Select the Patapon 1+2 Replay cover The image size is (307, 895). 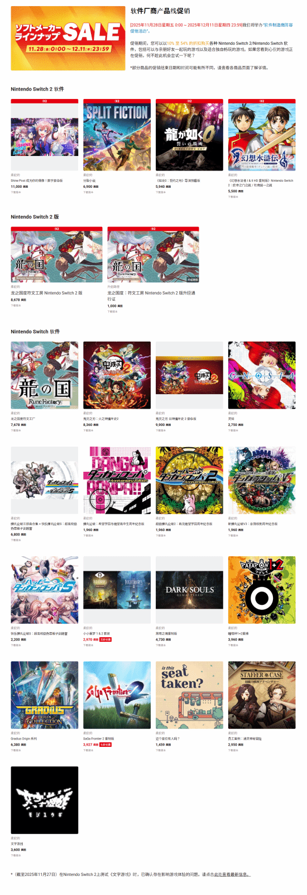262,590
